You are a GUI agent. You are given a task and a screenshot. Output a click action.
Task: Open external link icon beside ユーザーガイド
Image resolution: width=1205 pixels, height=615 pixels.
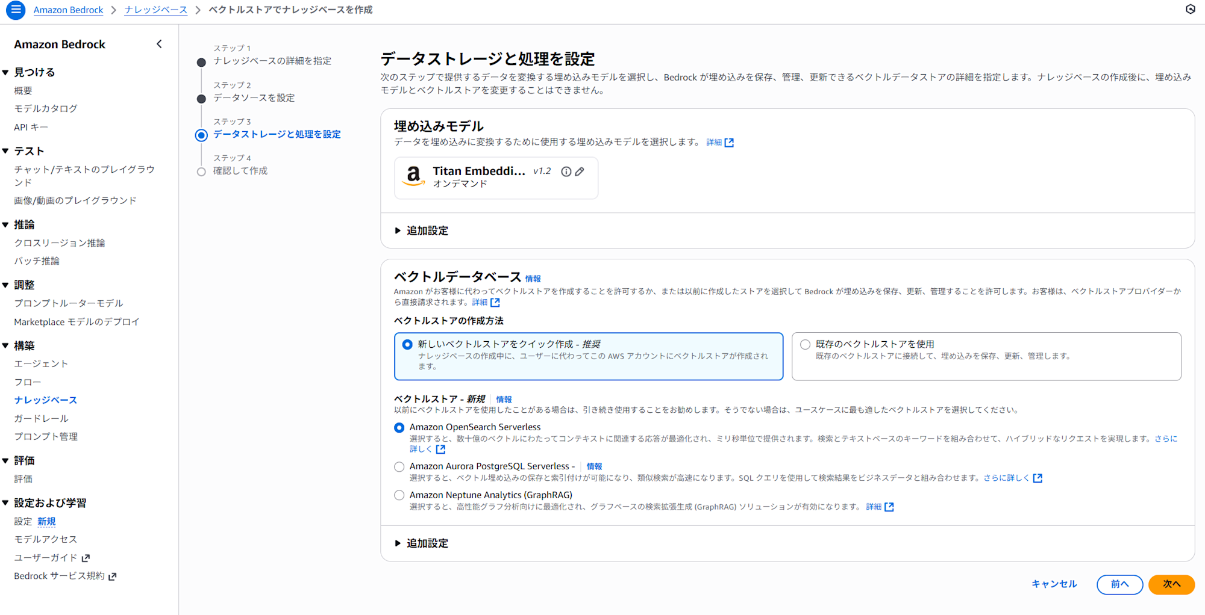(x=86, y=558)
